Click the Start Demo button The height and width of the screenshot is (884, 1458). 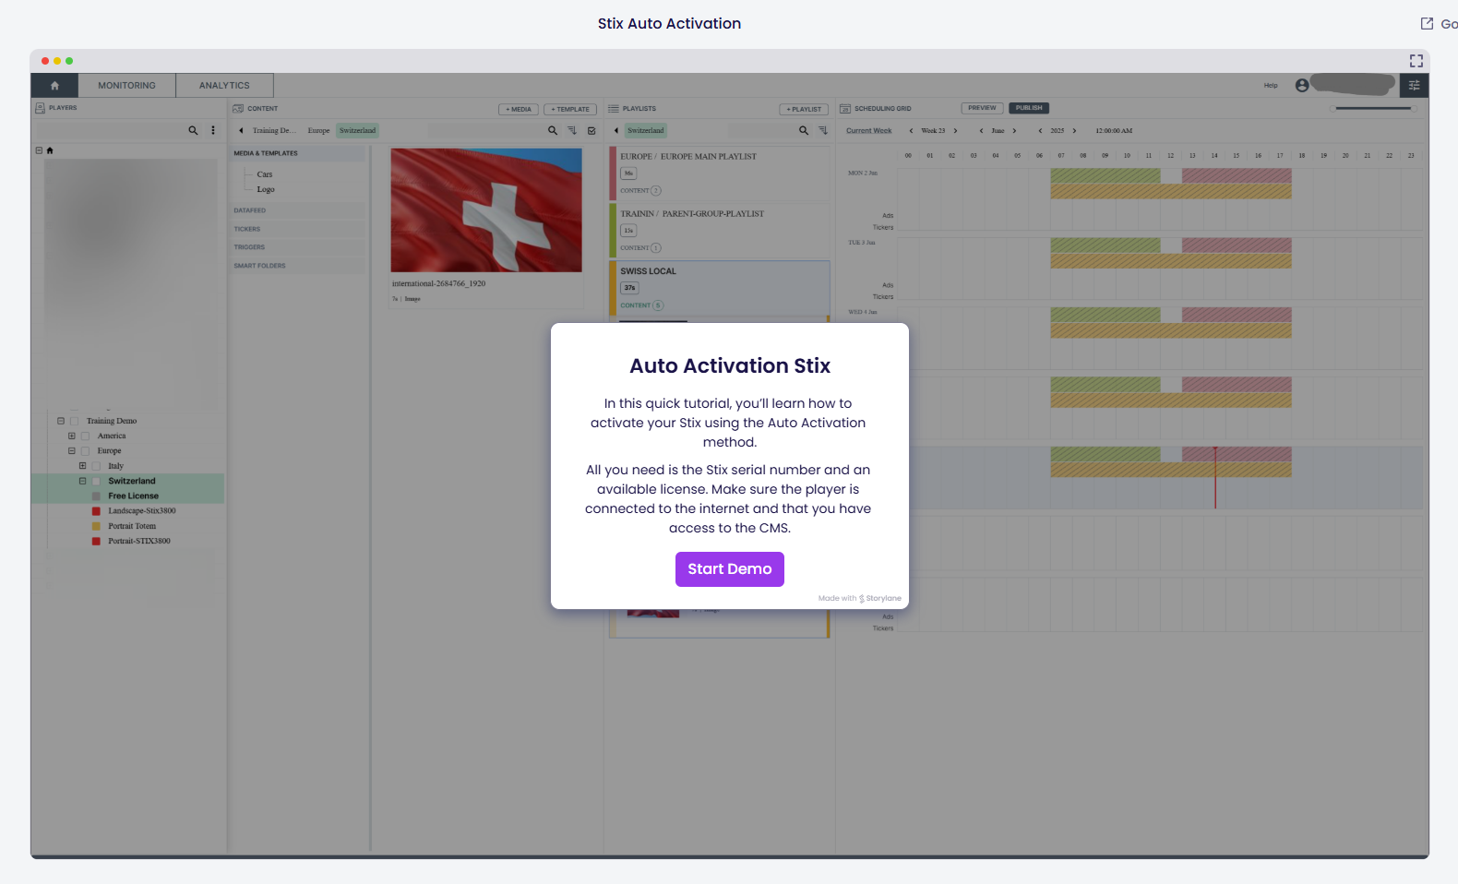pyautogui.click(x=729, y=569)
